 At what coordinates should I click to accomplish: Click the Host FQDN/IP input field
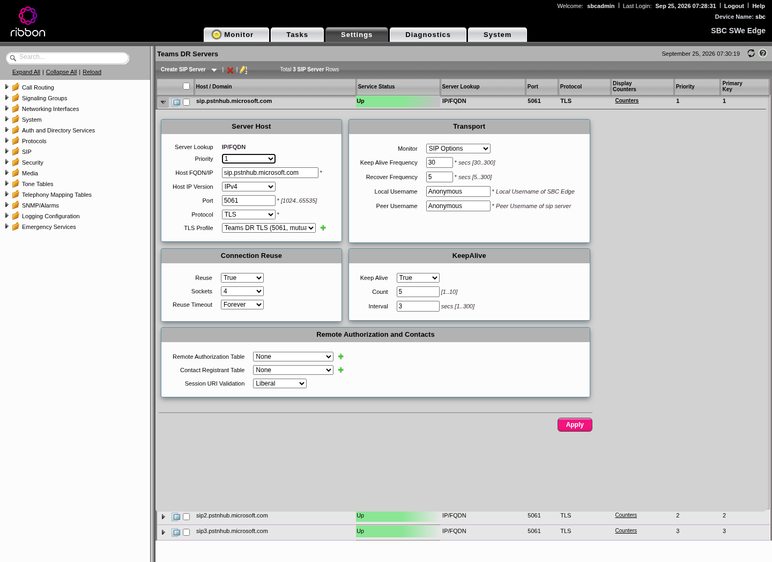(270, 173)
